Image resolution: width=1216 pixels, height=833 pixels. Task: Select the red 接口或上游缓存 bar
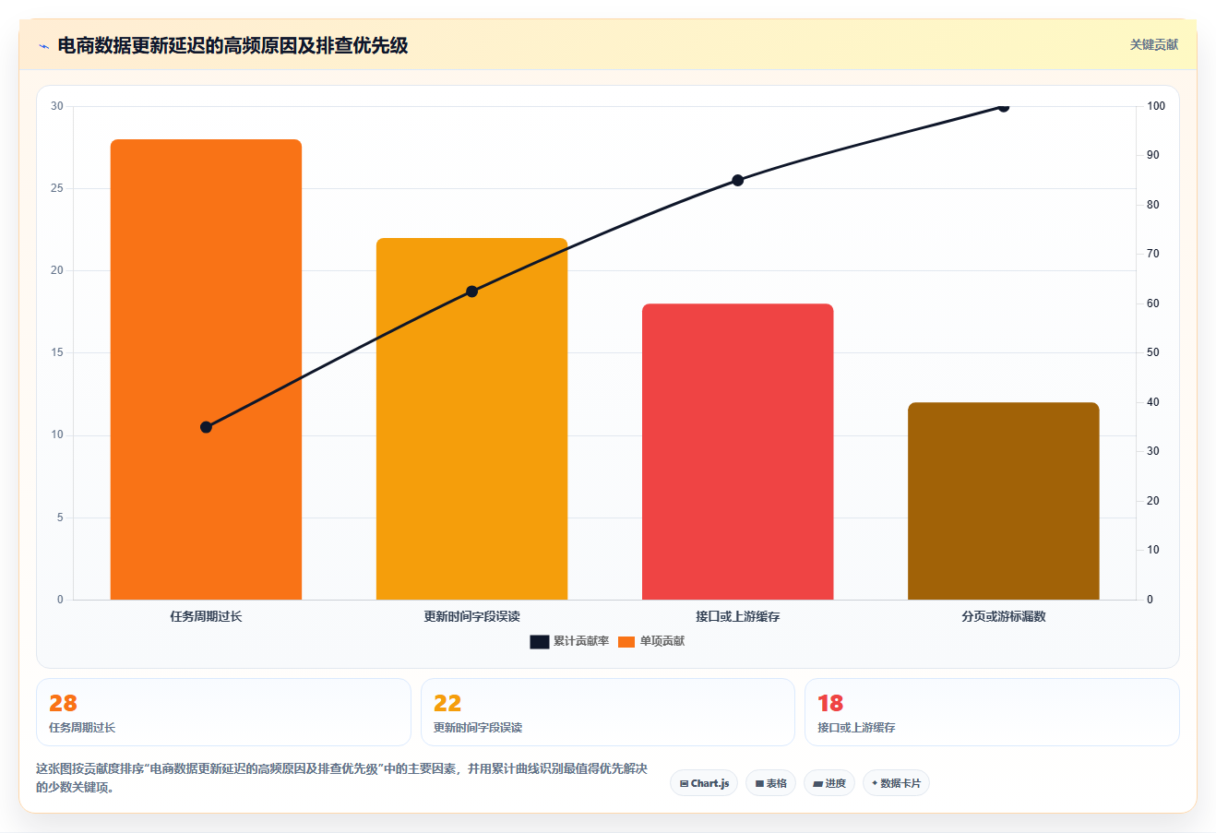[737, 452]
